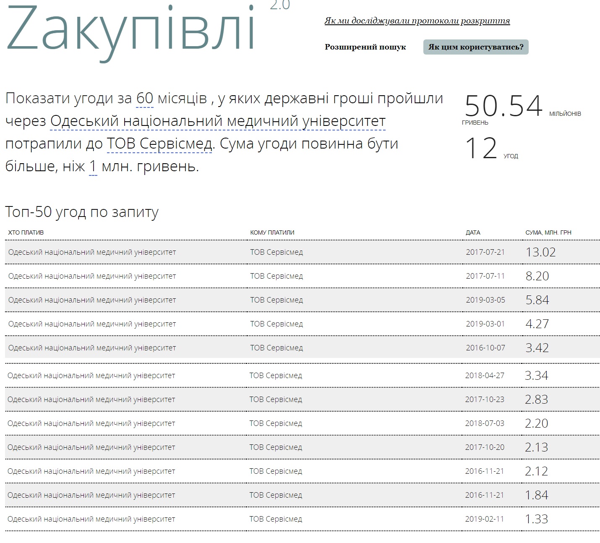Click the ХТО ПЛАТИВ column header
Screen dimensions: 600x543
[26, 232]
